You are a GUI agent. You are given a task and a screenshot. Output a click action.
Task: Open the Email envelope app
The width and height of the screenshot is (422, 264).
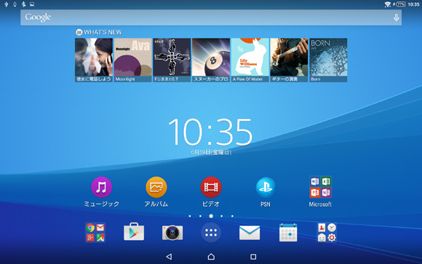[x=250, y=233]
